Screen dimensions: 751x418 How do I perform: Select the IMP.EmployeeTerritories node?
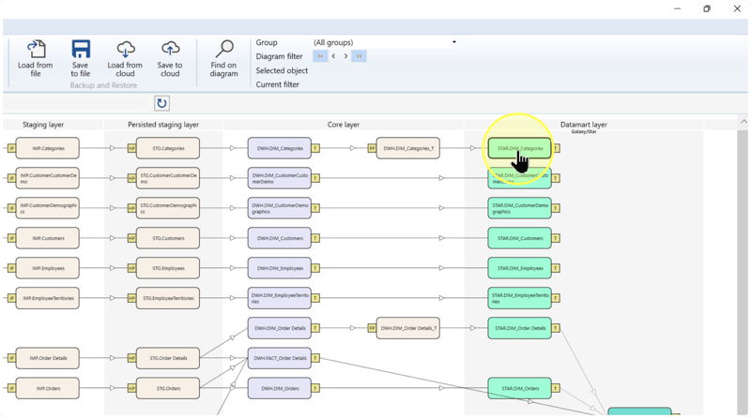[x=48, y=298]
